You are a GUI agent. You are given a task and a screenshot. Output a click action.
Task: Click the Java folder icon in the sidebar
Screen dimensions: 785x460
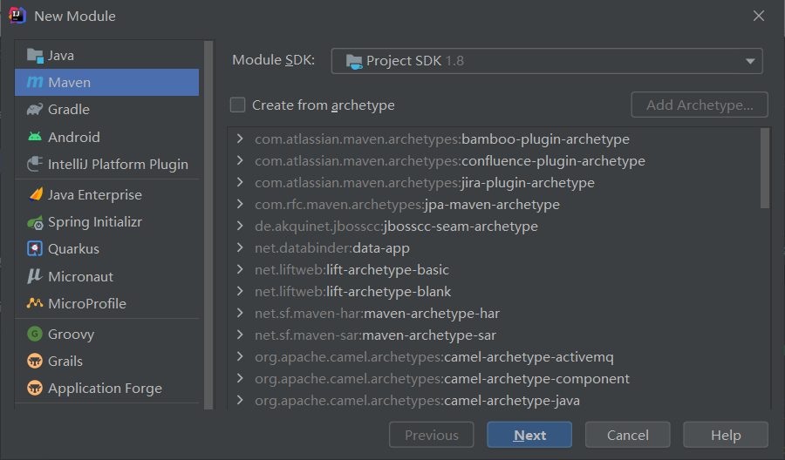click(35, 56)
